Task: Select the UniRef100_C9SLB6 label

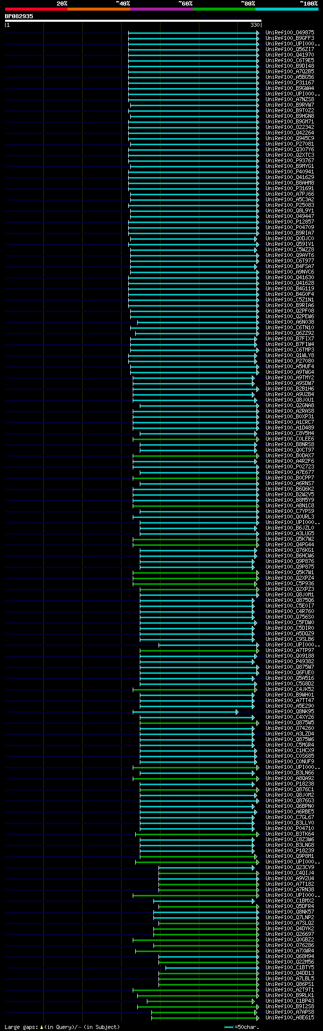Action: point(290,639)
